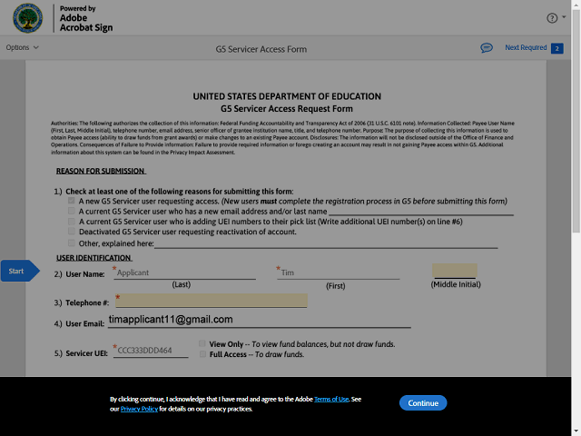Check current user with new email address
Image resolution: width=581 pixels, height=436 pixels.
72,211
